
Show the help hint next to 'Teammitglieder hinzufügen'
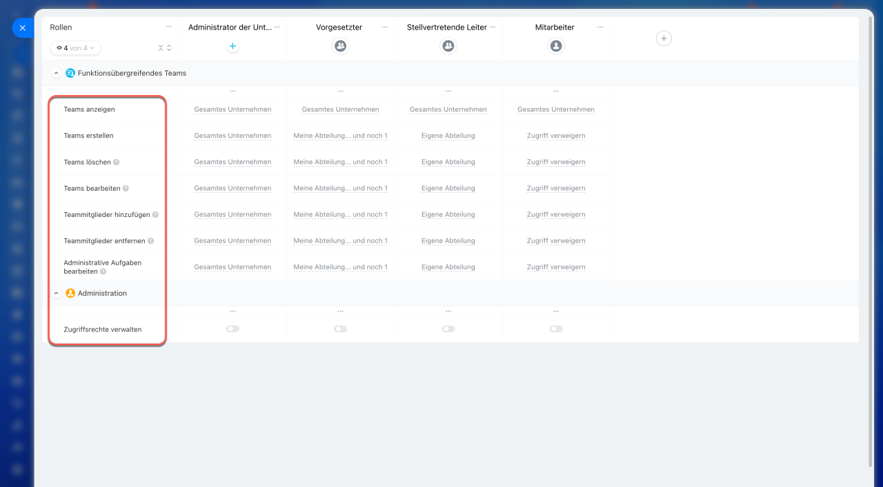pyautogui.click(x=155, y=215)
